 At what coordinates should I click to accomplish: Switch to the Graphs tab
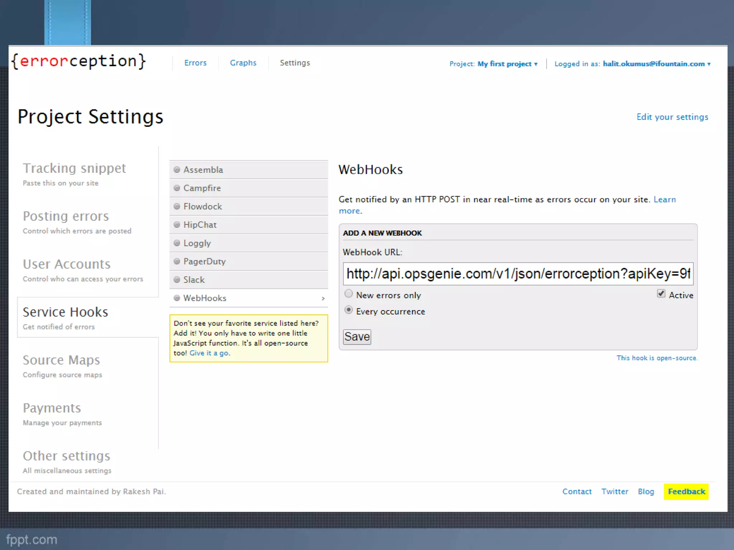[x=243, y=63]
